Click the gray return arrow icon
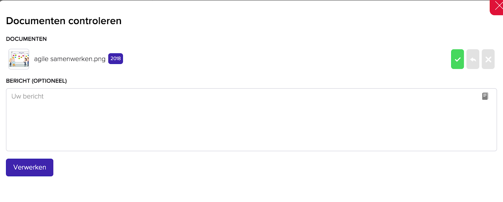 (473, 59)
